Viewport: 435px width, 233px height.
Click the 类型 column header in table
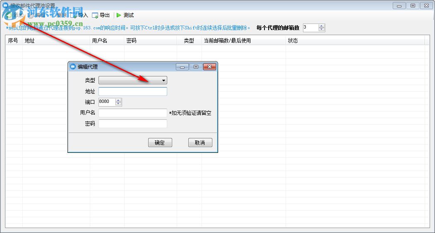pos(189,41)
